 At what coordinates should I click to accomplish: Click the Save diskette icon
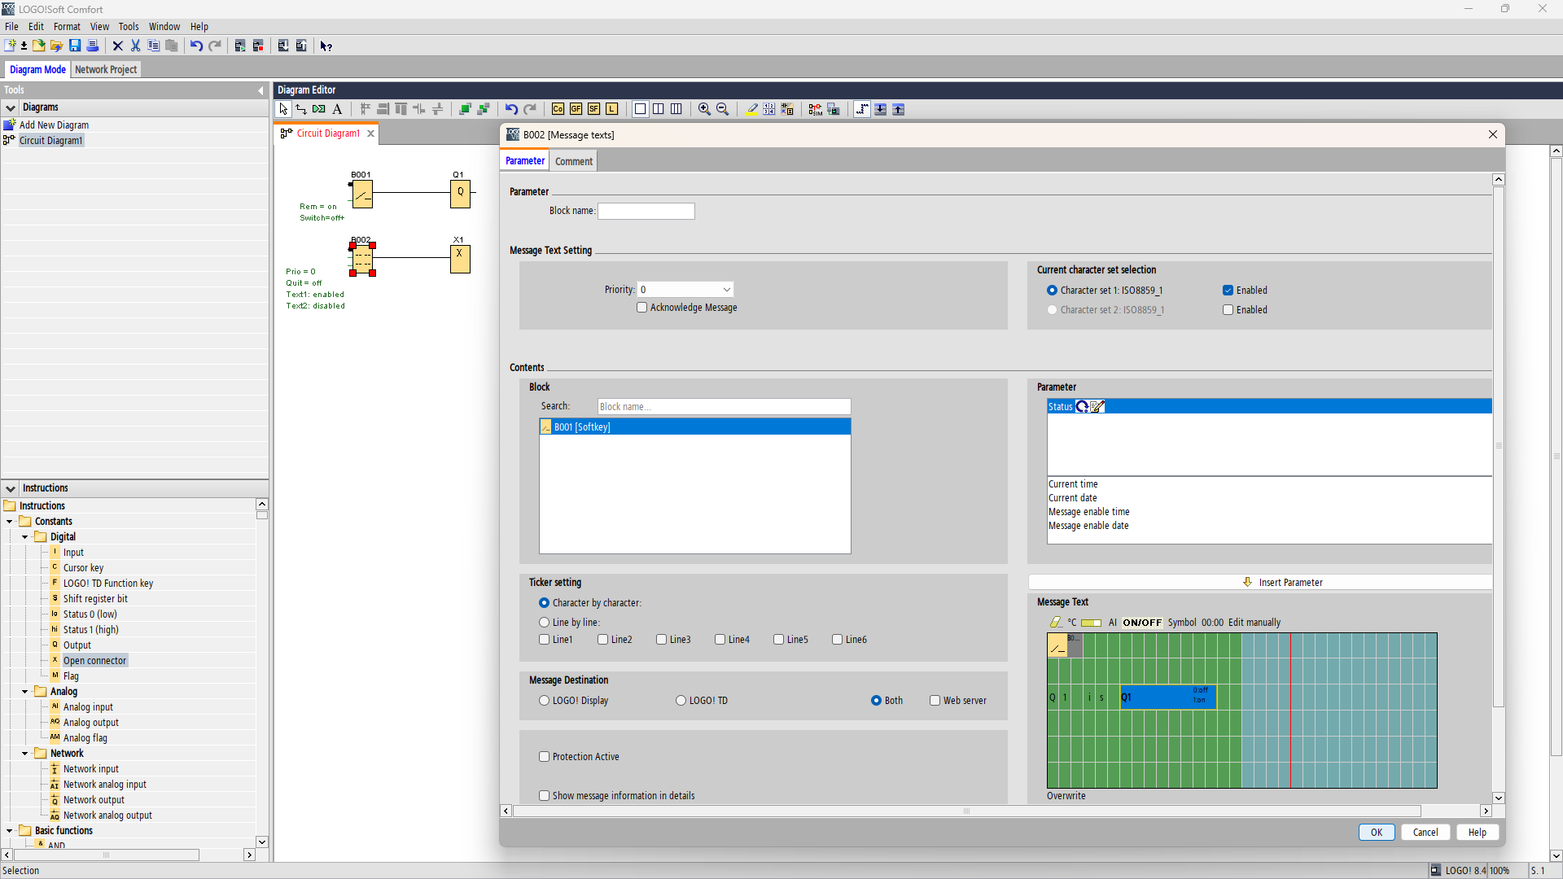(x=75, y=46)
